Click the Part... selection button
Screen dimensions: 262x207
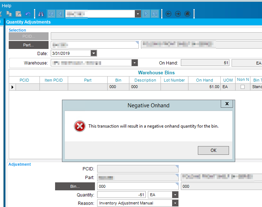pos(29,45)
